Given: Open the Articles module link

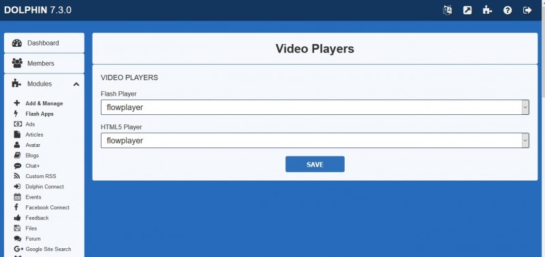Looking at the screenshot, I should coord(35,135).
